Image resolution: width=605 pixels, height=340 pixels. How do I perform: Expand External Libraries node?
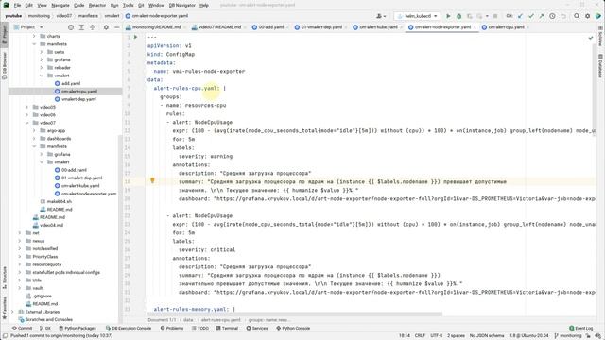pyautogui.click(x=13, y=312)
